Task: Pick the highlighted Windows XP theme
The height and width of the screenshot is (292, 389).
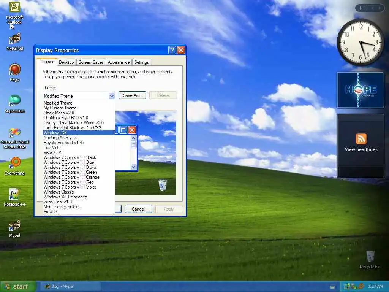Action: click(79, 133)
